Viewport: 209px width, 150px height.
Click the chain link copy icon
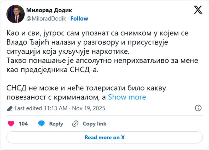(76, 124)
